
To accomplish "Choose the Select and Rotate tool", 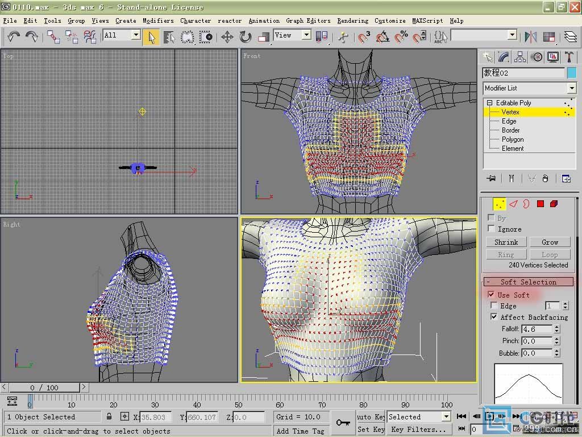I will click(x=245, y=37).
